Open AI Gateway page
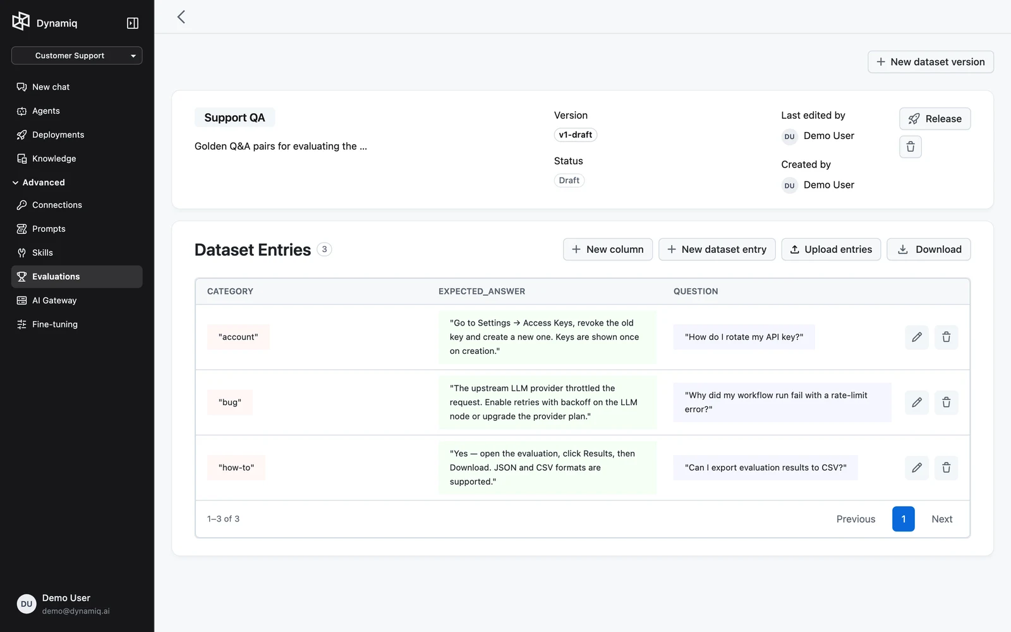This screenshot has height=632, width=1011. coord(76,301)
